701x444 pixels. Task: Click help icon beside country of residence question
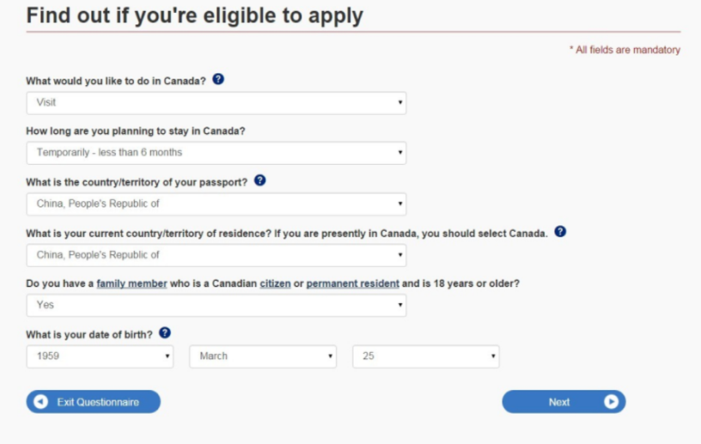pos(560,231)
